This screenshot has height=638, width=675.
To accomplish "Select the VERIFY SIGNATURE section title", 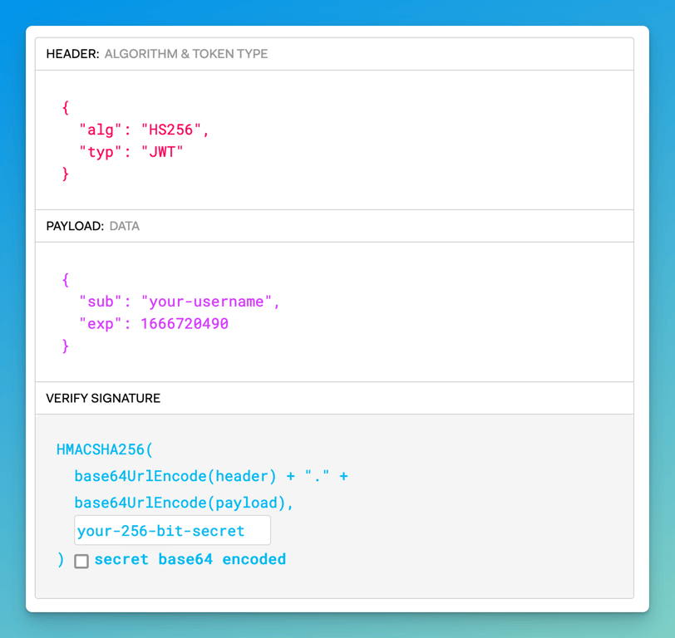I will pyautogui.click(x=103, y=398).
